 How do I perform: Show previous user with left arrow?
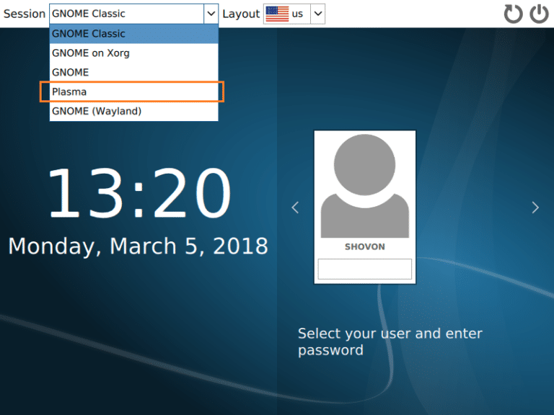click(x=295, y=207)
